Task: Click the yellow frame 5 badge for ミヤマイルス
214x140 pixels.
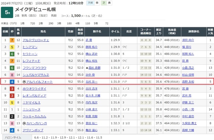Action: click(x=12, y=102)
